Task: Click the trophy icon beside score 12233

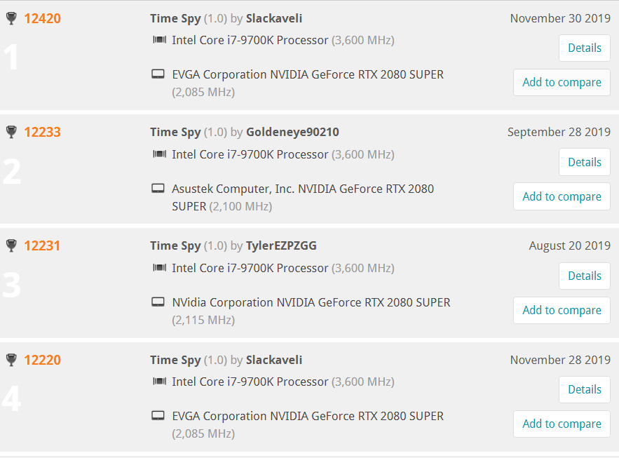Action: click(x=11, y=132)
